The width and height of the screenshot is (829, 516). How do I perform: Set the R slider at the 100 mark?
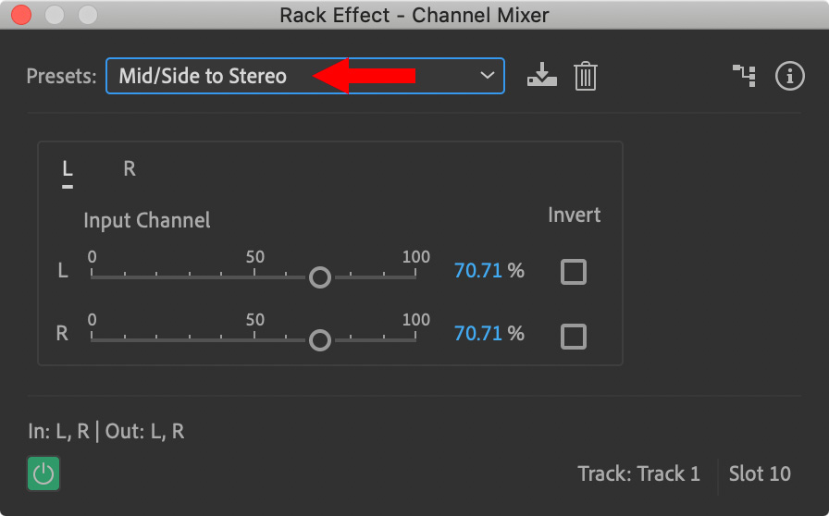point(415,338)
